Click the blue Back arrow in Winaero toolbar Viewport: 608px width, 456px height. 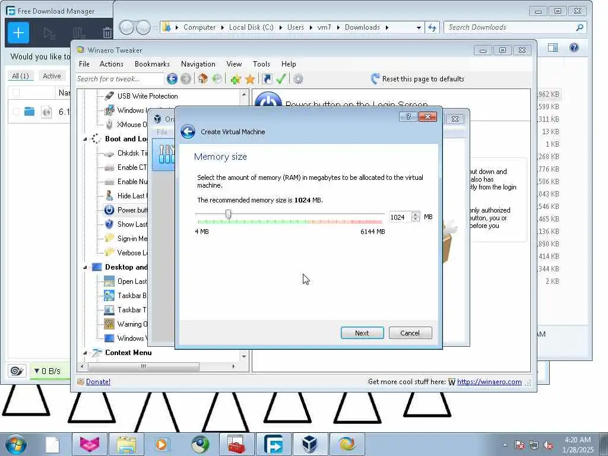(x=172, y=79)
